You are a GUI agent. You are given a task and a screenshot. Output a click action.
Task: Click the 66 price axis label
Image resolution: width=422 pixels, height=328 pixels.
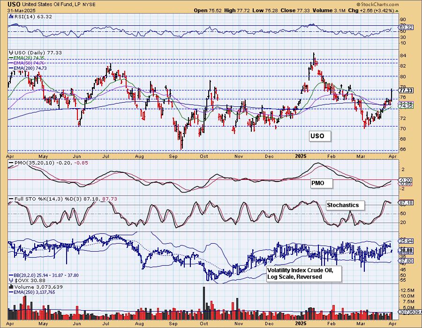pos(403,149)
